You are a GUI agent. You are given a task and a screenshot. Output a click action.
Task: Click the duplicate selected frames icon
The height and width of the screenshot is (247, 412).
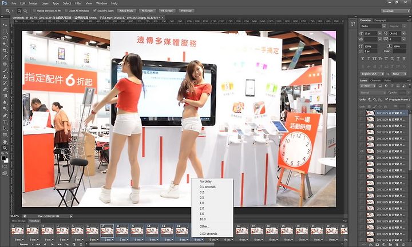(x=74, y=244)
